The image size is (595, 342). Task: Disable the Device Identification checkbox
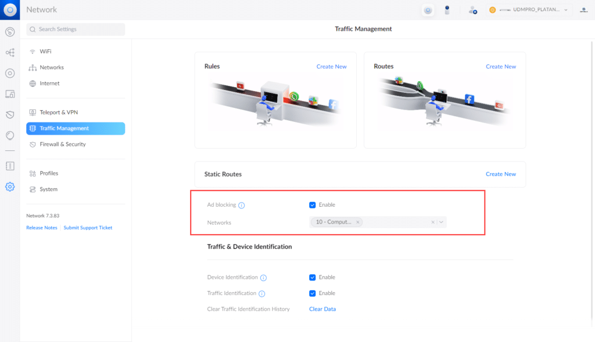coord(313,278)
